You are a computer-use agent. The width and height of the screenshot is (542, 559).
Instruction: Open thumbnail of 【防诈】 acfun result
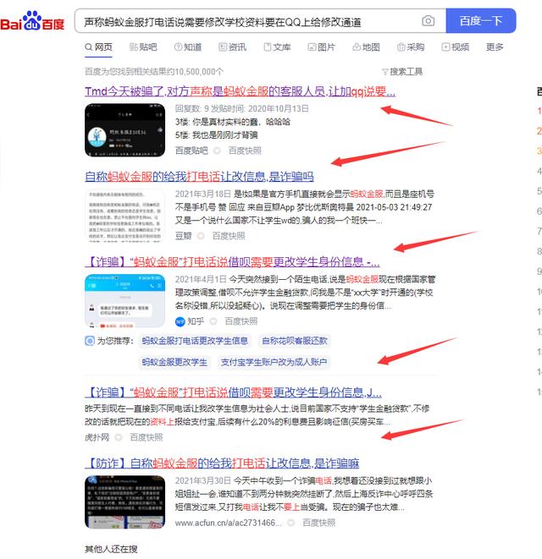[x=125, y=502]
